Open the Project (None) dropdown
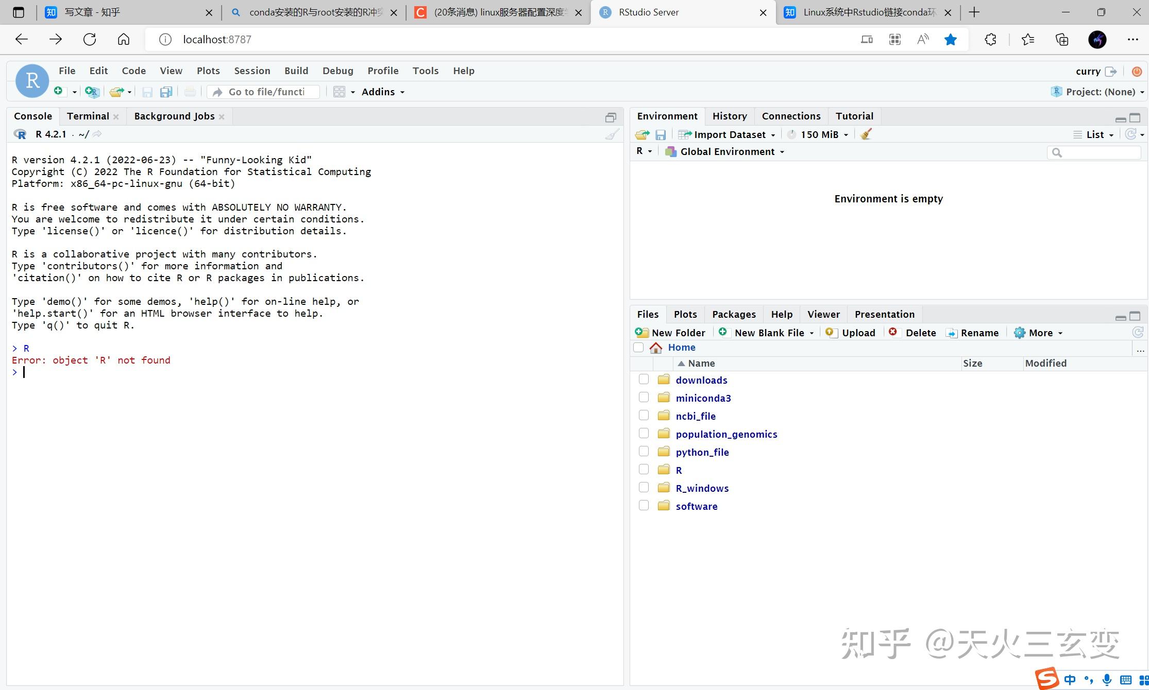The image size is (1149, 690). pyautogui.click(x=1097, y=92)
